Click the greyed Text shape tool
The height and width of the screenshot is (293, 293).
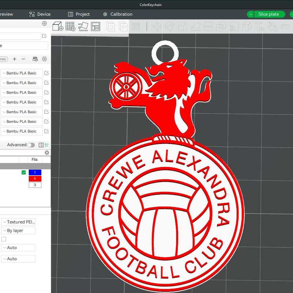click(x=260, y=26)
